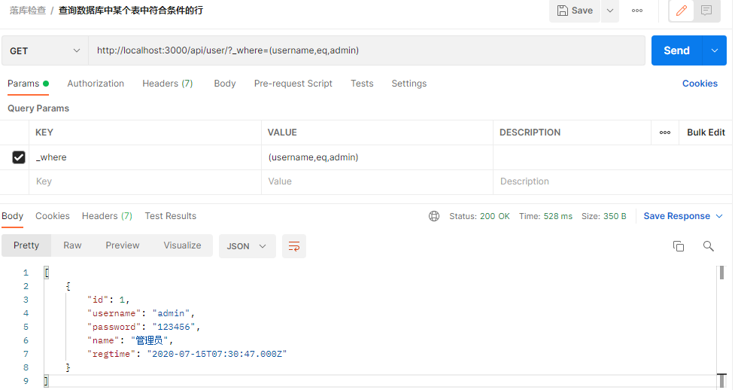The height and width of the screenshot is (390, 735).
Task: Search the response with magnifier icon
Action: tap(708, 246)
